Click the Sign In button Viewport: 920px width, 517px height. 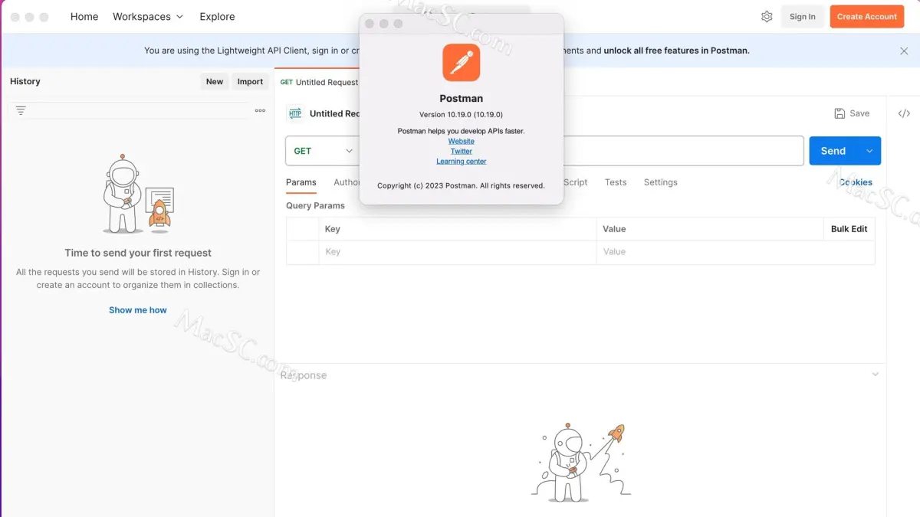click(803, 16)
